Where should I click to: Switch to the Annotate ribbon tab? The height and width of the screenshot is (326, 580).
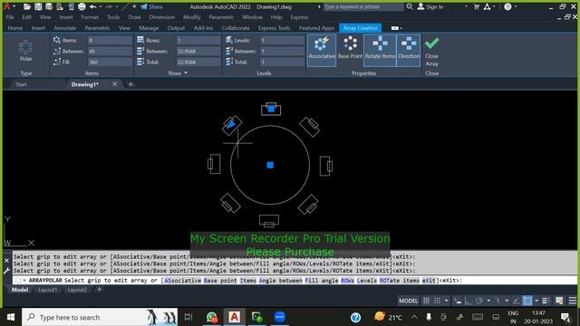coord(64,28)
